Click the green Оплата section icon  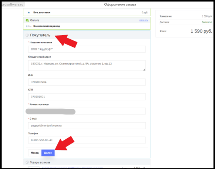click(27, 20)
